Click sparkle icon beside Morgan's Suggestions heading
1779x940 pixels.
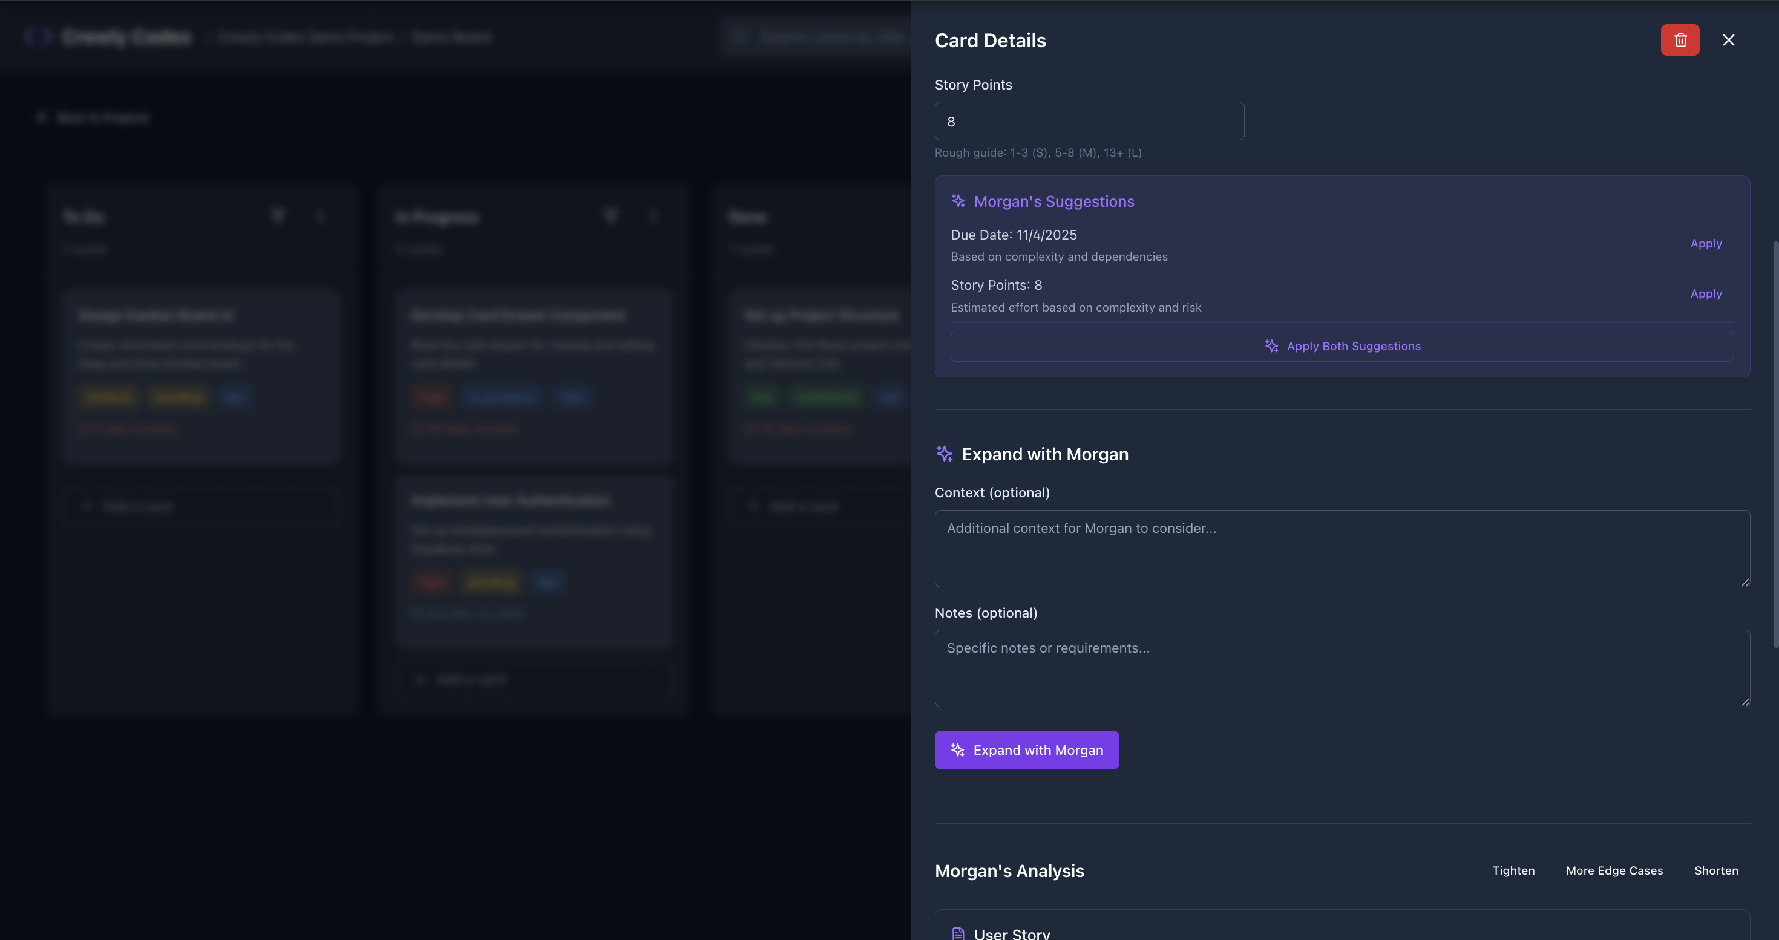(958, 201)
